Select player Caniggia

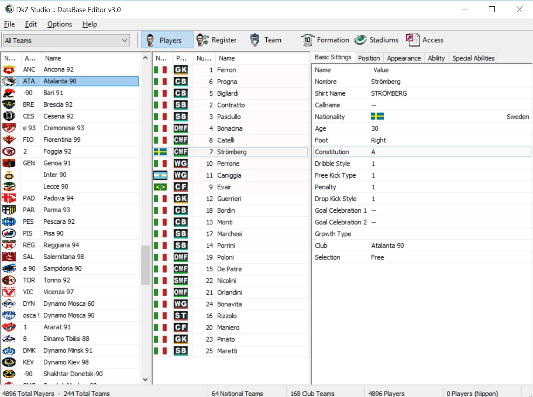pos(230,175)
